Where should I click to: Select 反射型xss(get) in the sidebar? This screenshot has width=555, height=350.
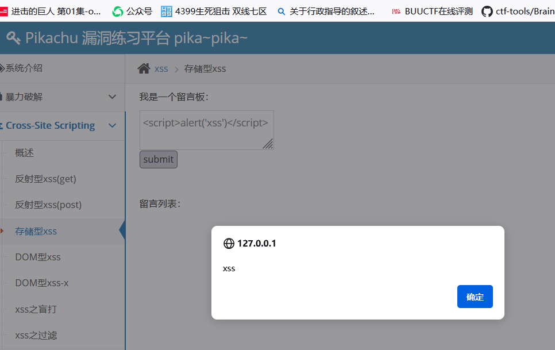point(45,179)
